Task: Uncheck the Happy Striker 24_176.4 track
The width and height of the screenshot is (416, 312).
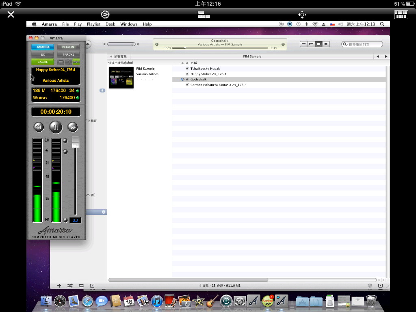Action: pos(187,74)
